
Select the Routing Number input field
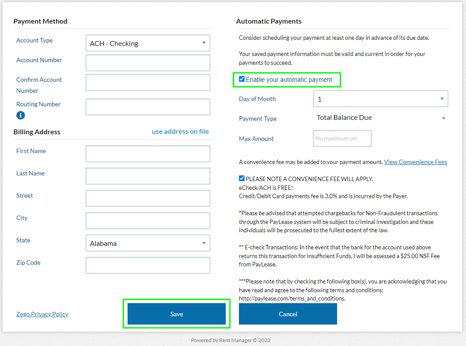click(x=148, y=107)
